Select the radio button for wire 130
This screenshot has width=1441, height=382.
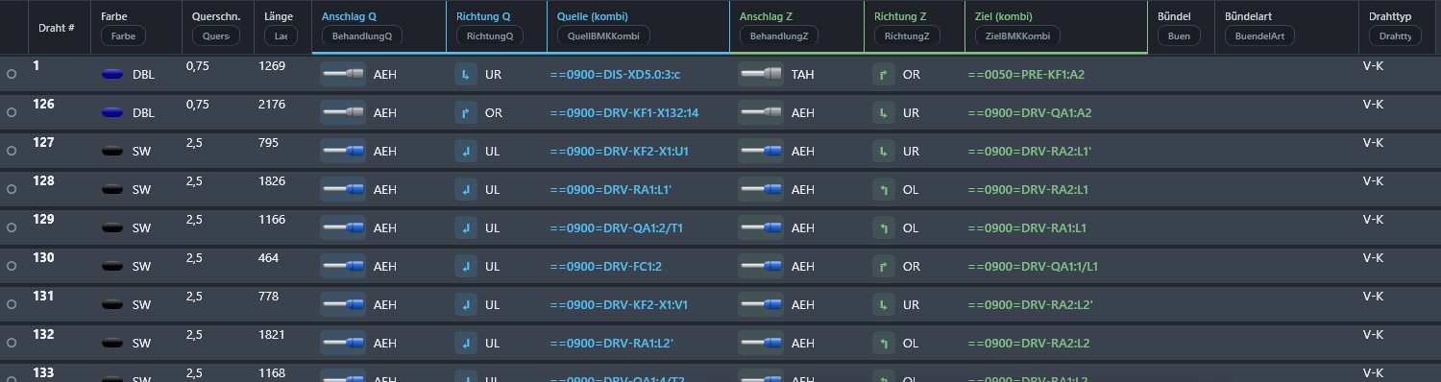coord(12,266)
